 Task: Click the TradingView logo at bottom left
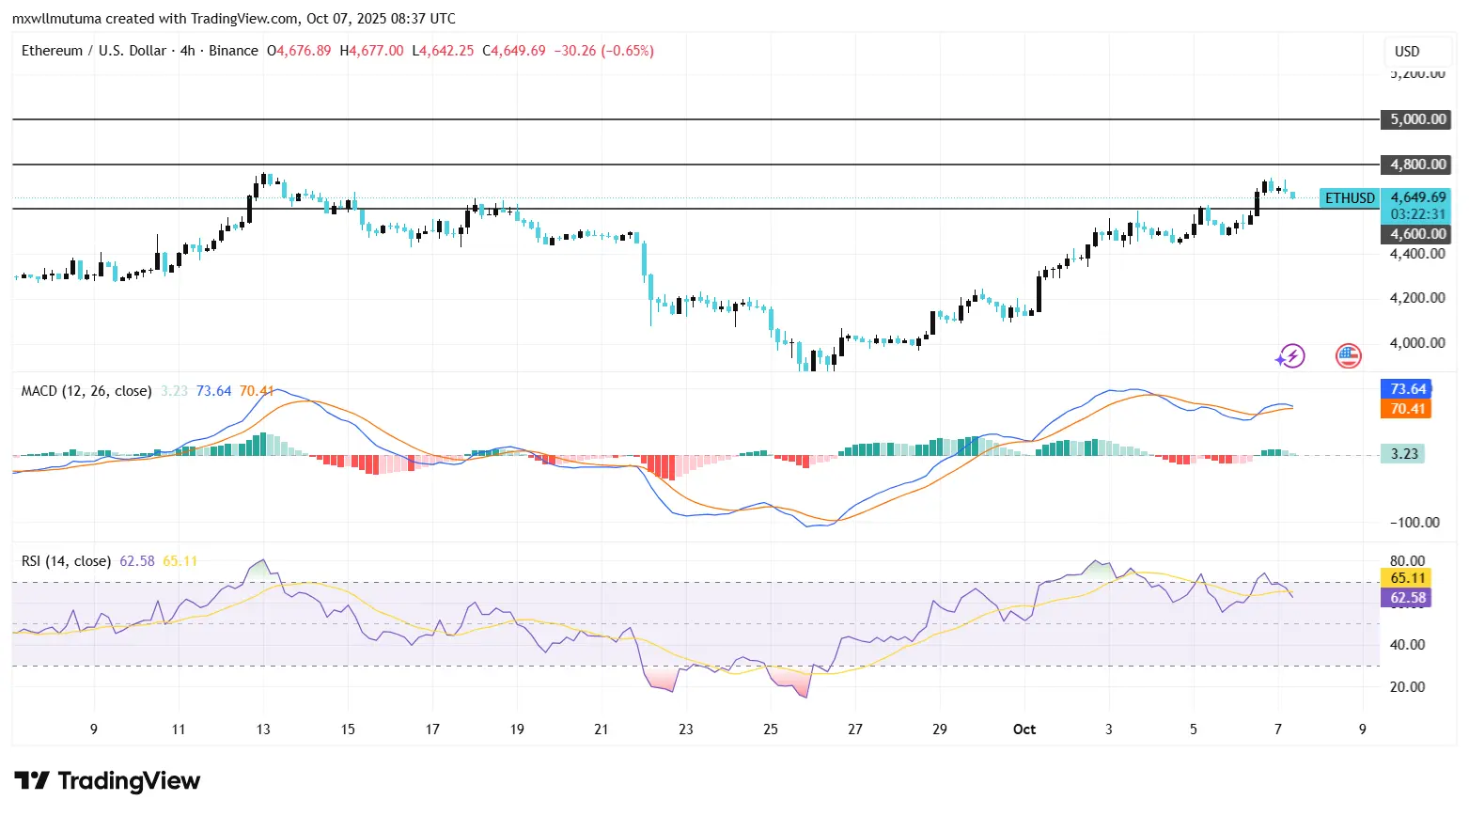point(106,780)
